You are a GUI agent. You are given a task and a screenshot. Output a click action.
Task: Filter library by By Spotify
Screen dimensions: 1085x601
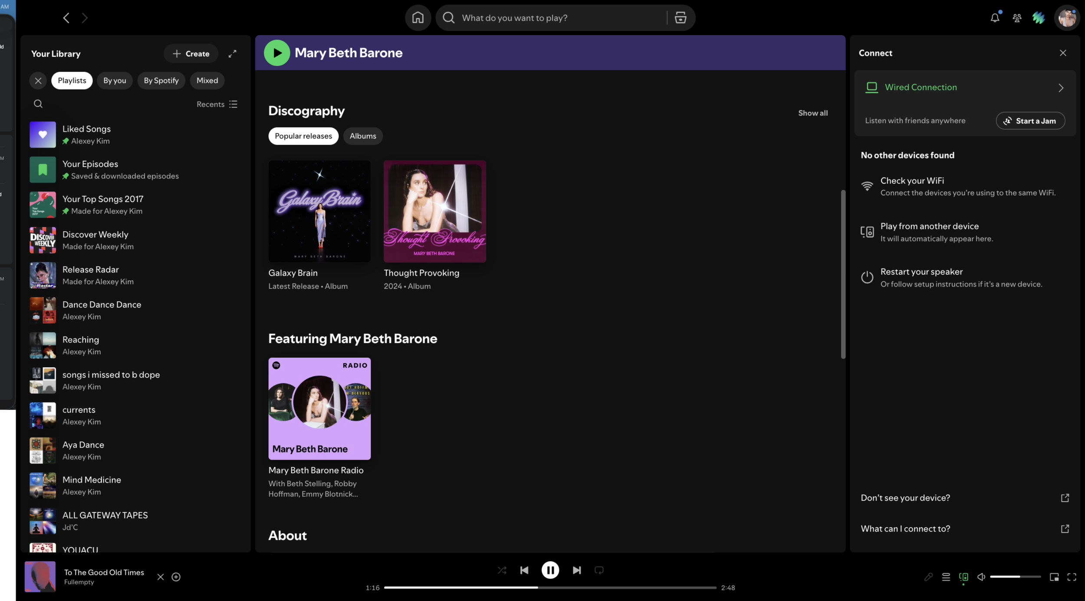click(x=161, y=81)
